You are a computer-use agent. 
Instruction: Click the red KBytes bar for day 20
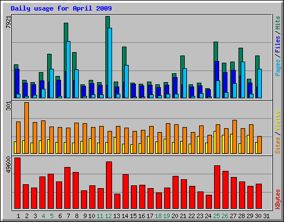176,193
